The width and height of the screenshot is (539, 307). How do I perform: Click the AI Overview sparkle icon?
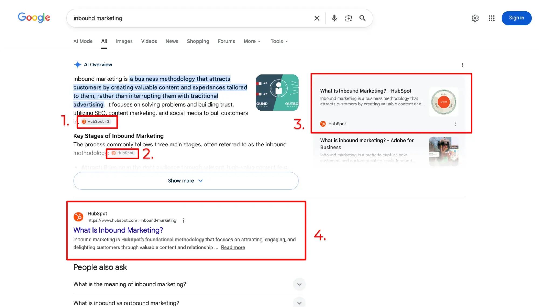pos(77,64)
